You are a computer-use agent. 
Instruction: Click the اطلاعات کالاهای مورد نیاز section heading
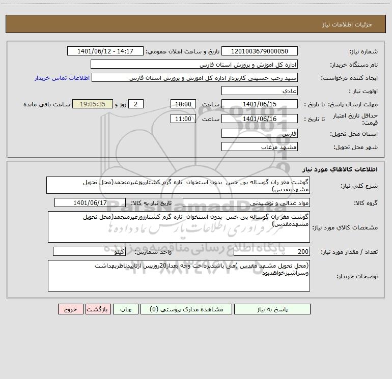[x=340, y=169]
